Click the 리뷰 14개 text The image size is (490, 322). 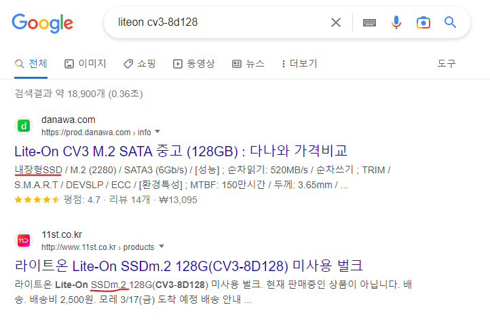point(130,200)
